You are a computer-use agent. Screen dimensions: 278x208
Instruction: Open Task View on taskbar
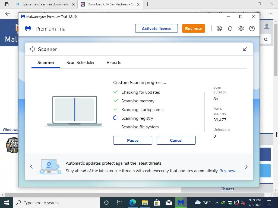119,203
